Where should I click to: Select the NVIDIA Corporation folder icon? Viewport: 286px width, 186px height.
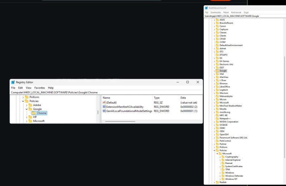[x=217, y=122]
